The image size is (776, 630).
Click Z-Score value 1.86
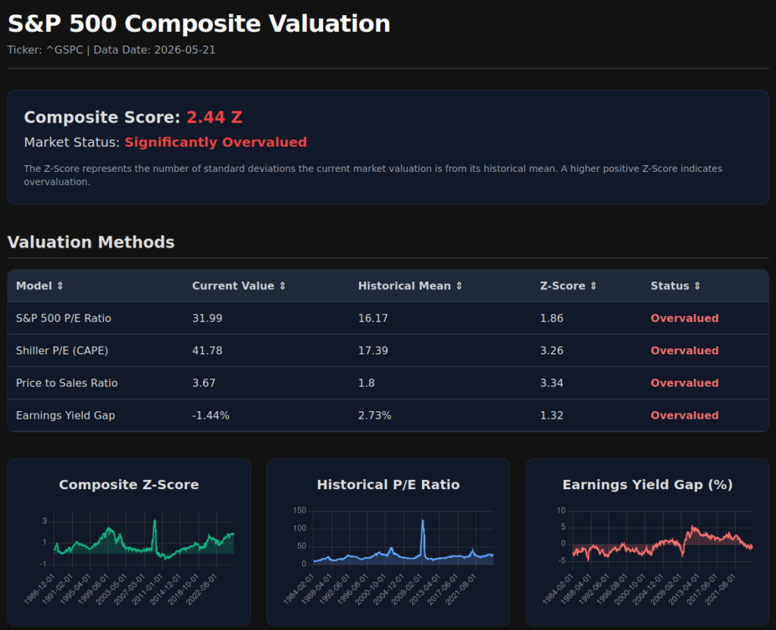tap(552, 318)
